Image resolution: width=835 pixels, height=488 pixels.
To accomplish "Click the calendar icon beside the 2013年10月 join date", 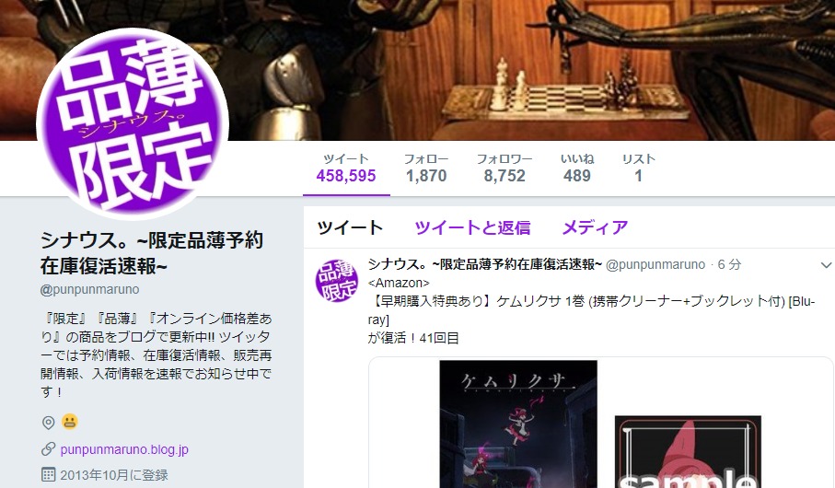I will [x=49, y=474].
